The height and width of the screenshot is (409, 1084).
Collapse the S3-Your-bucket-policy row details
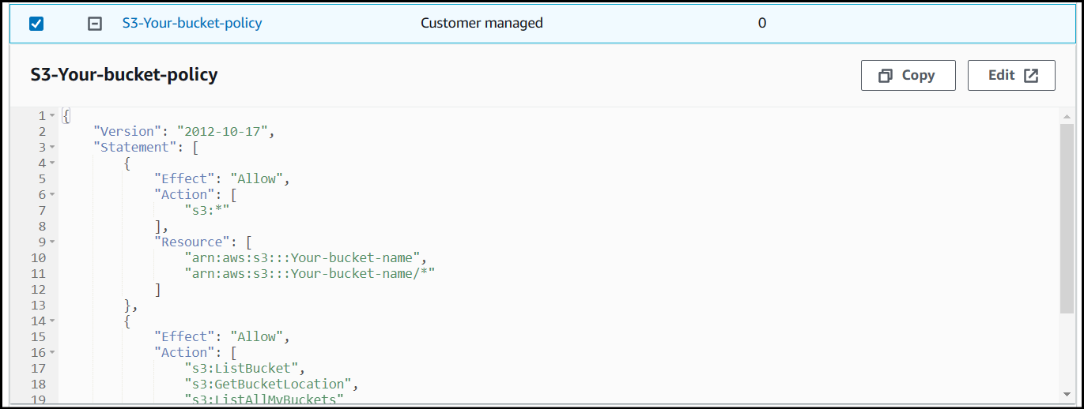tap(94, 24)
